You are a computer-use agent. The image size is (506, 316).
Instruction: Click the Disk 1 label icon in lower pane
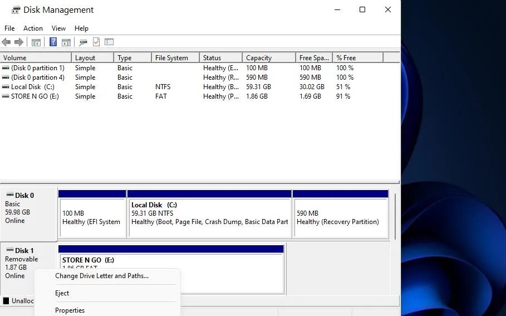[10, 250]
